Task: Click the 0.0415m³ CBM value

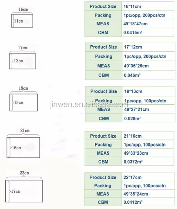Action: (x=133, y=32)
